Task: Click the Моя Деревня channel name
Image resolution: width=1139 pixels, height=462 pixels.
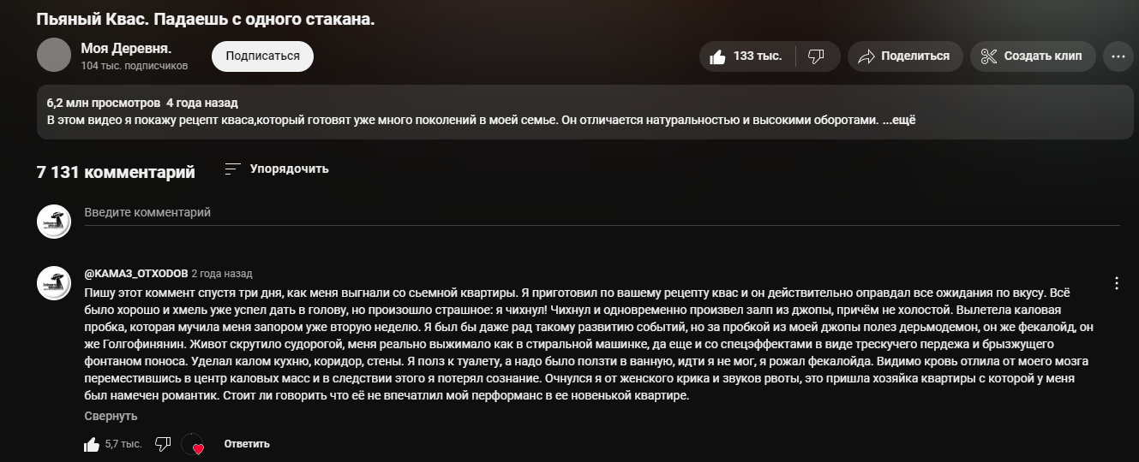Action: [x=125, y=48]
